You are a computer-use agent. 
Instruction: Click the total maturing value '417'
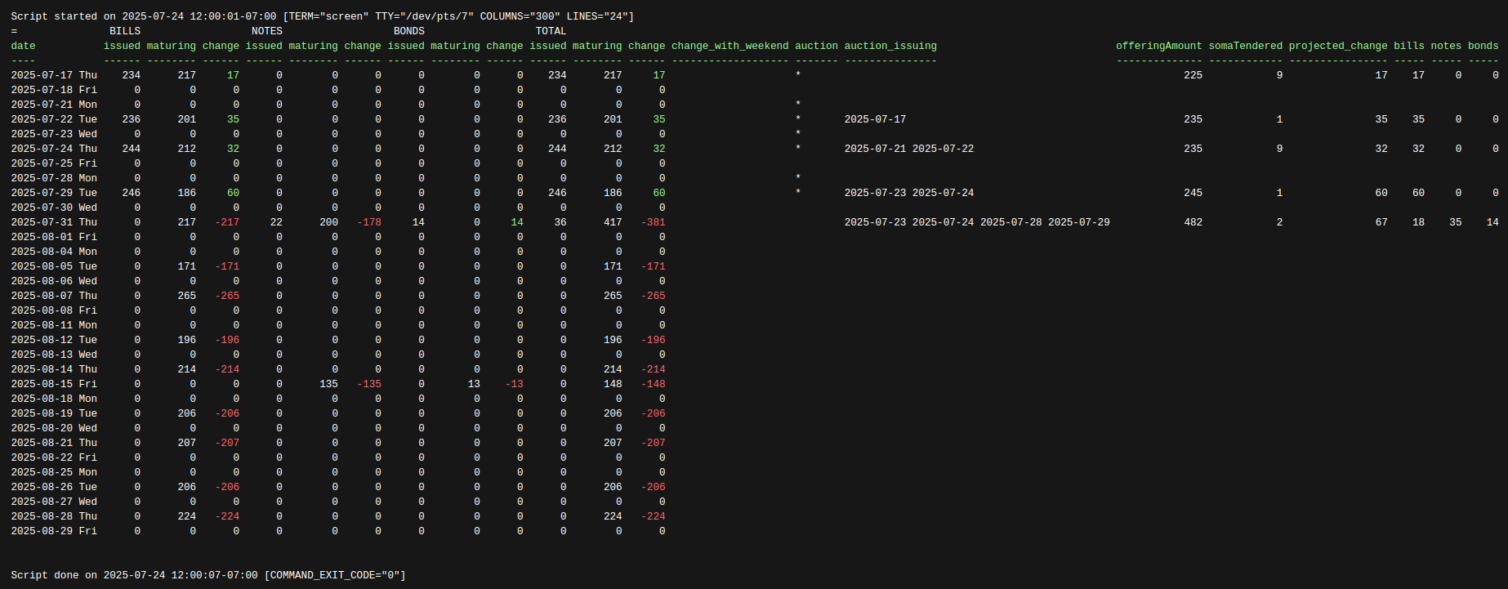pos(613,222)
